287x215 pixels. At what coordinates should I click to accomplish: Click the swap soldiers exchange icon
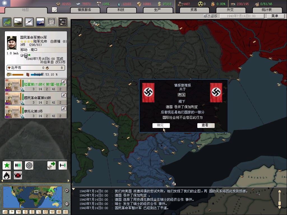click(x=63, y=165)
